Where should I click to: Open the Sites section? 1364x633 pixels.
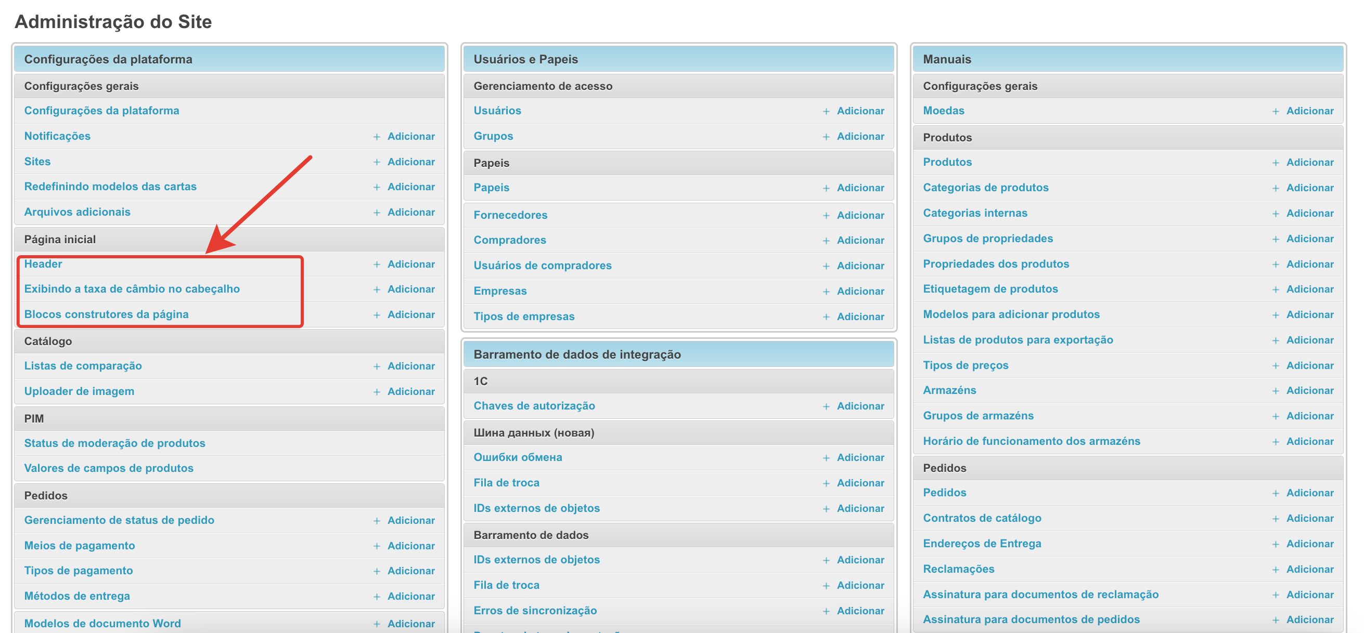(37, 161)
